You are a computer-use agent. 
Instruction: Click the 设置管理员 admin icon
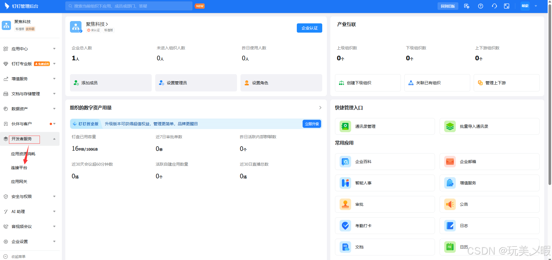pos(161,83)
